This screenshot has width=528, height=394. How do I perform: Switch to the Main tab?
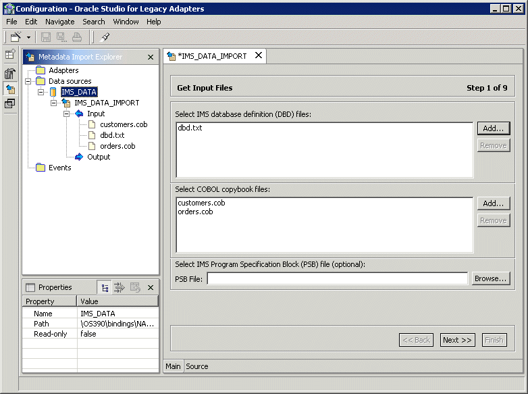tap(173, 366)
